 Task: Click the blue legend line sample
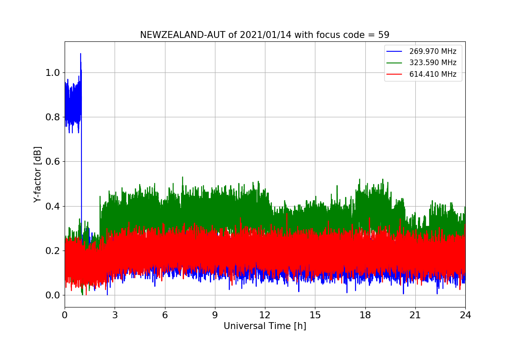point(394,51)
